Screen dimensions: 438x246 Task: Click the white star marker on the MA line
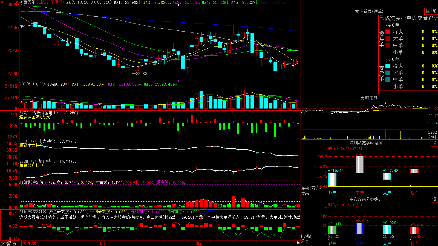pyautogui.click(x=178, y=5)
